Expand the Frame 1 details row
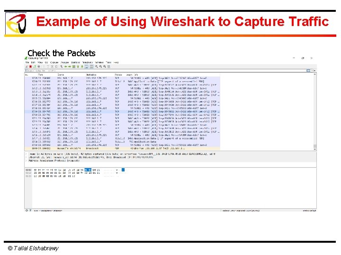Screen dimensions: 341x255 26,154
